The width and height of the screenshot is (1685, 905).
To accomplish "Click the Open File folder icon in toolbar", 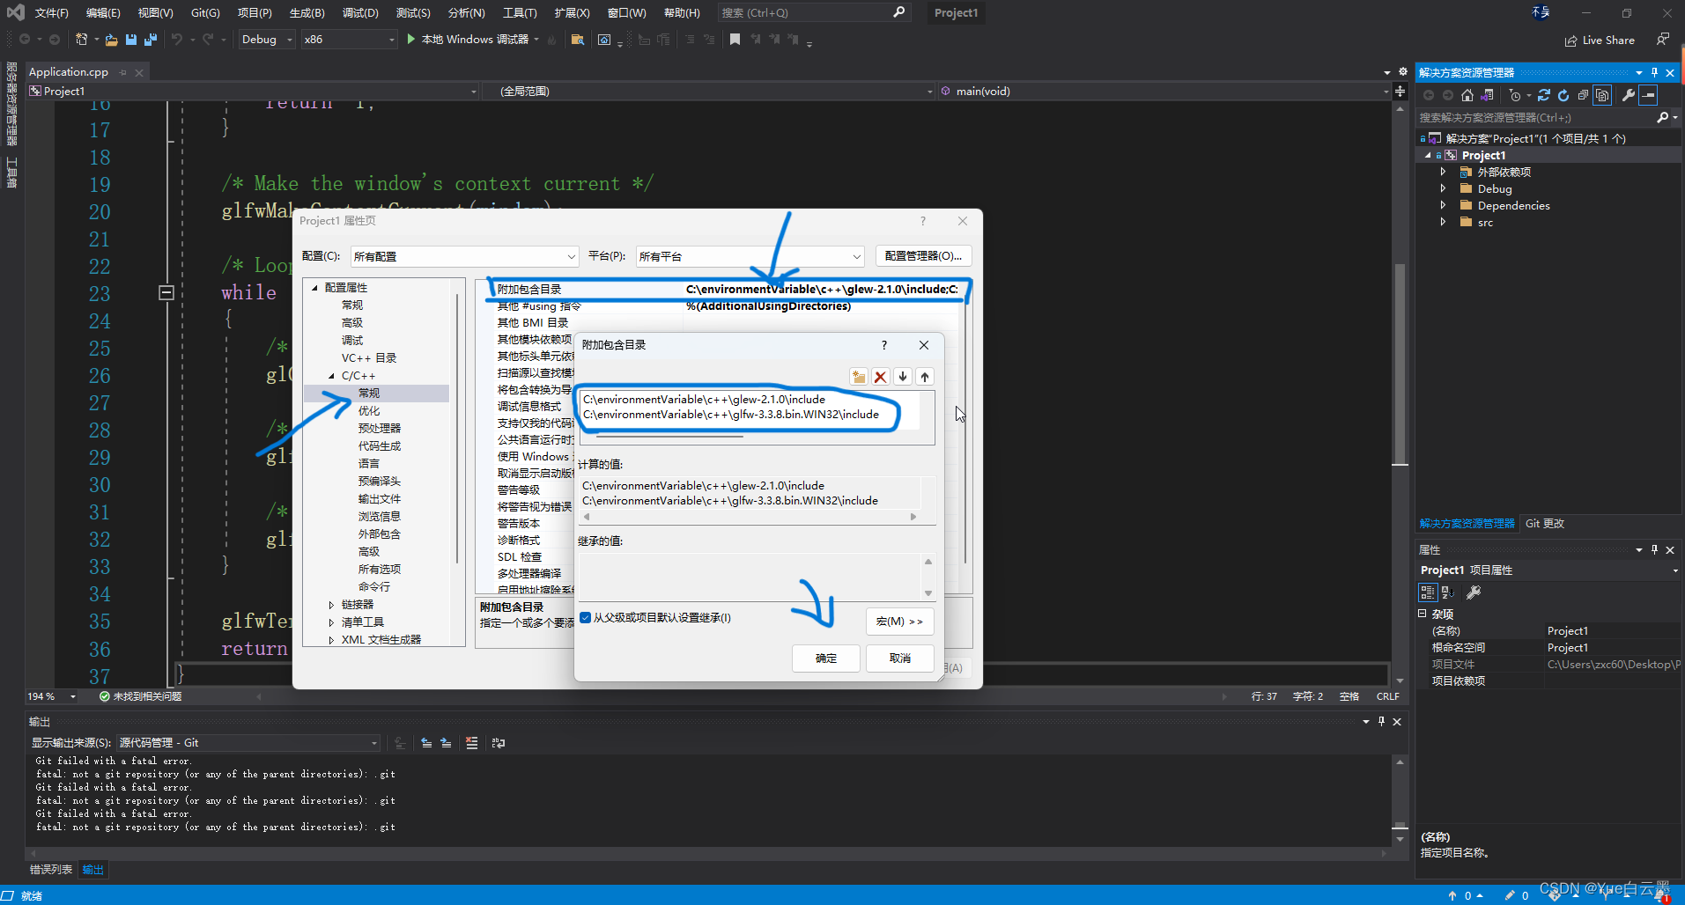I will click(111, 40).
